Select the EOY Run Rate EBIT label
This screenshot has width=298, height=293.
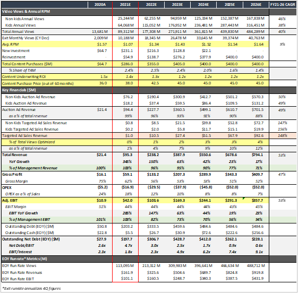[x=18, y=279]
